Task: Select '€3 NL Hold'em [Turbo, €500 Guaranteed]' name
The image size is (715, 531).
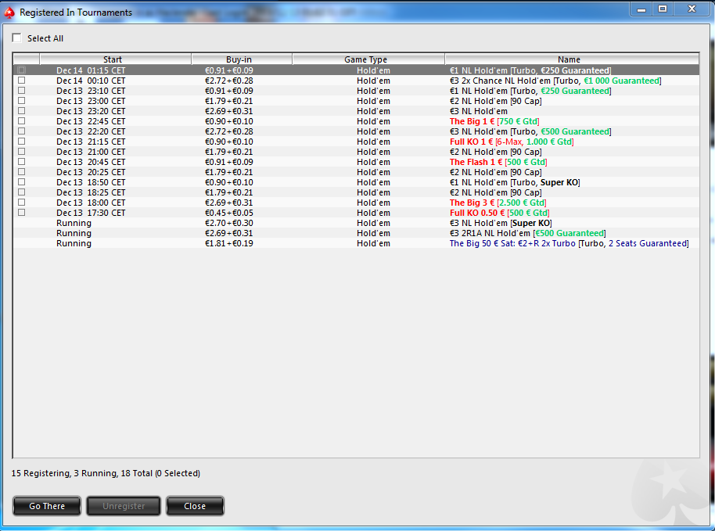Action: pos(530,131)
